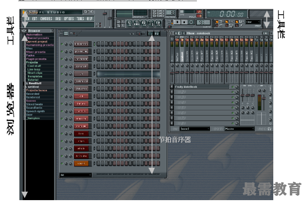This screenshot has height=205, width=304.
Task: Open the CHANNELS menu
Action: [46, 19]
